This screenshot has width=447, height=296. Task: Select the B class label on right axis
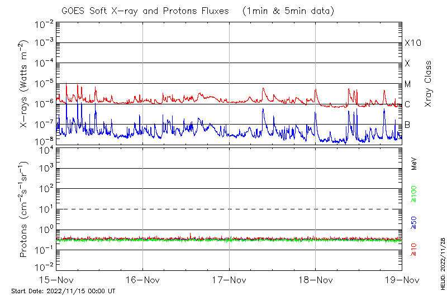[407, 125]
